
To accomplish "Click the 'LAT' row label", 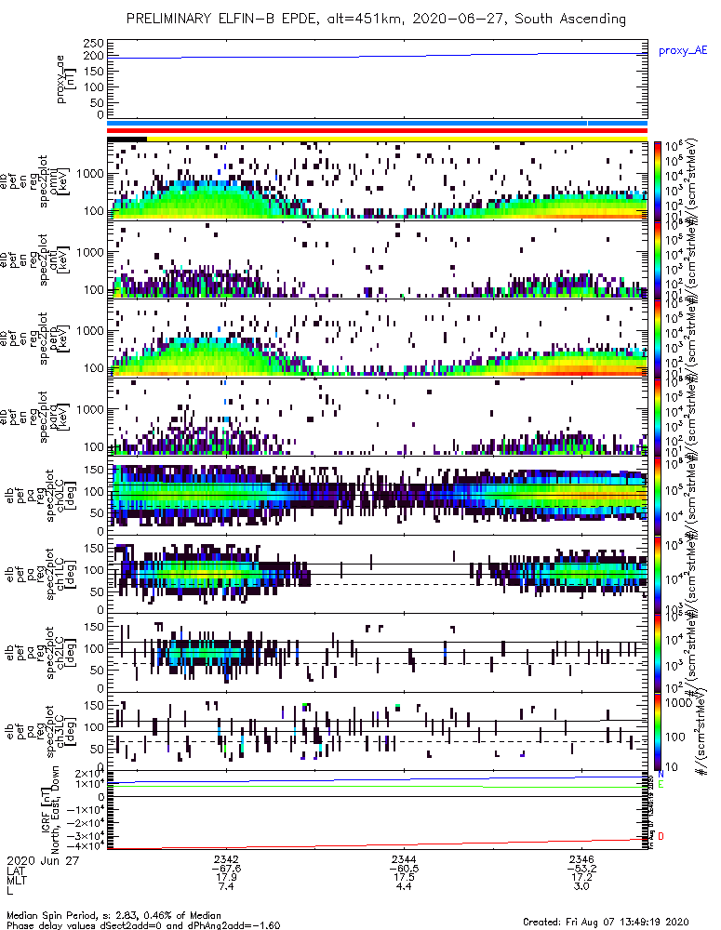I will pos(16,870).
